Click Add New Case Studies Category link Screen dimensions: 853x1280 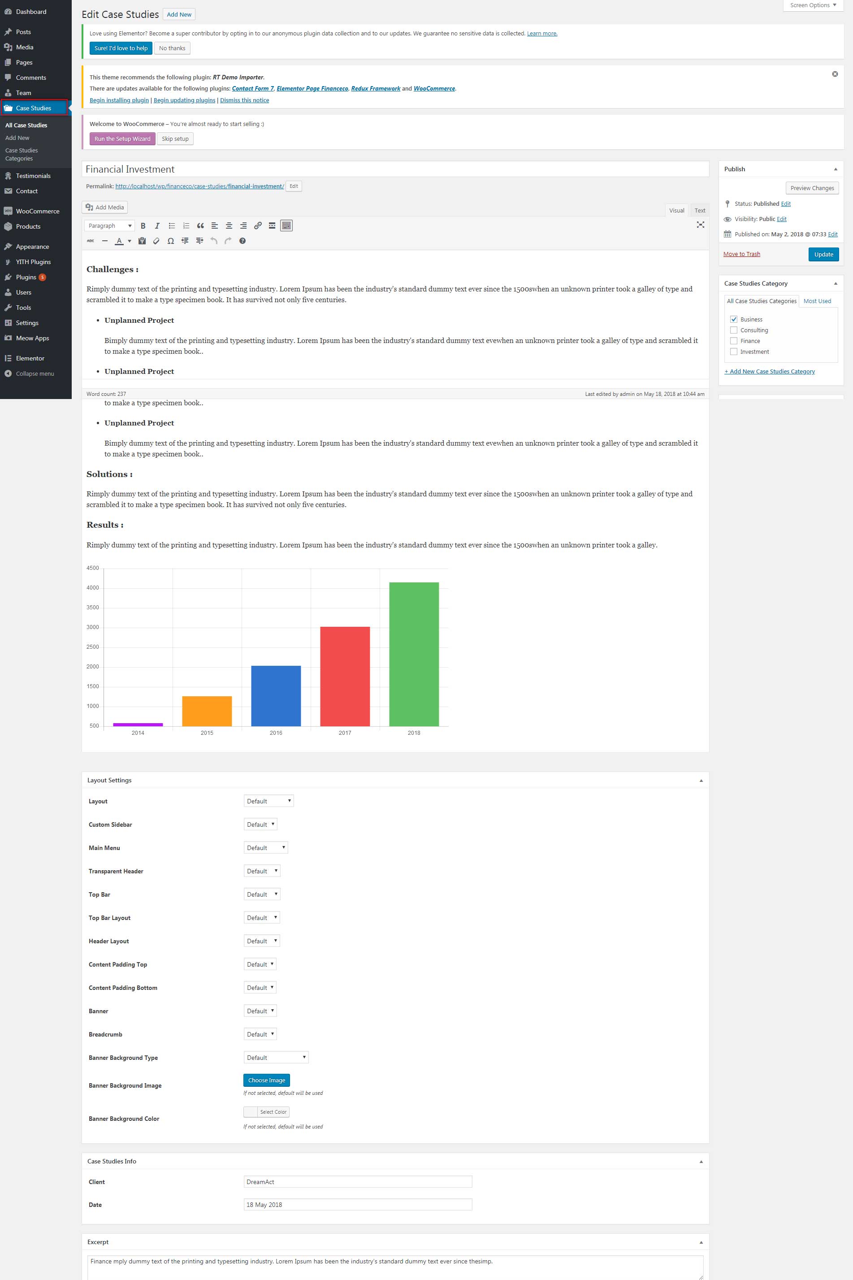coord(770,372)
